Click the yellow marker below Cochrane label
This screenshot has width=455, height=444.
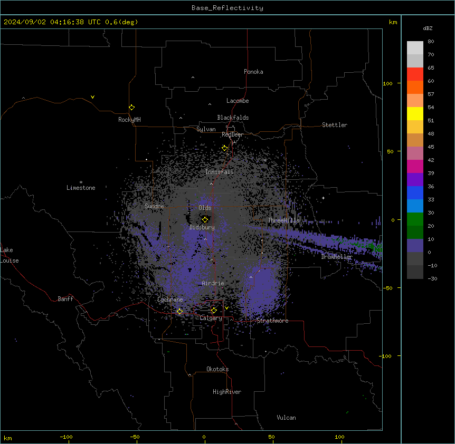(x=179, y=312)
